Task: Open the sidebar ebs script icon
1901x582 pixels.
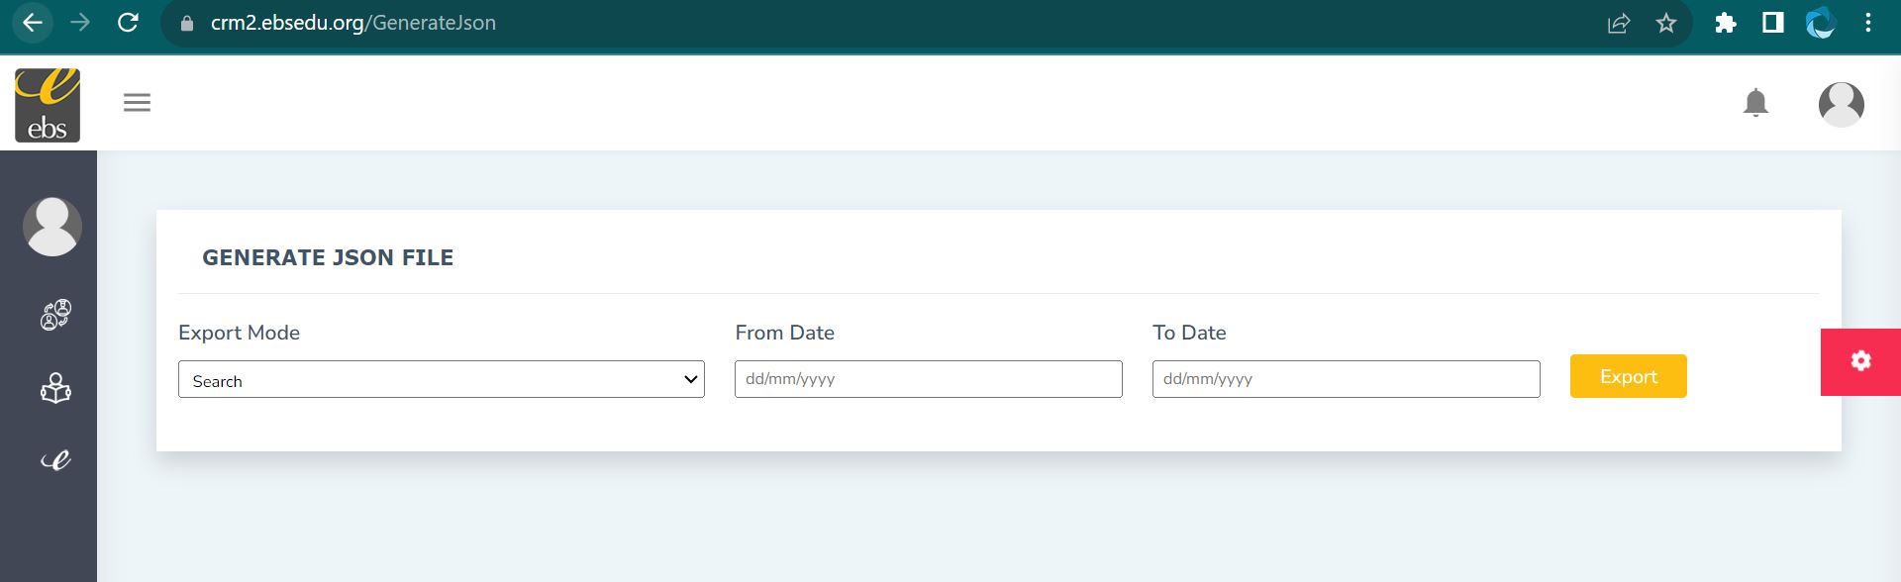Action: pyautogui.click(x=55, y=460)
